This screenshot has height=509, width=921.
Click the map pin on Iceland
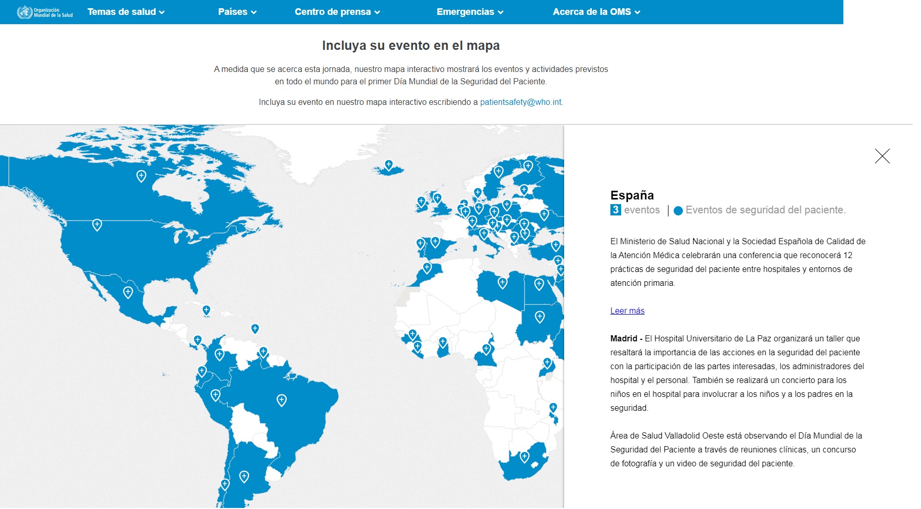click(389, 165)
